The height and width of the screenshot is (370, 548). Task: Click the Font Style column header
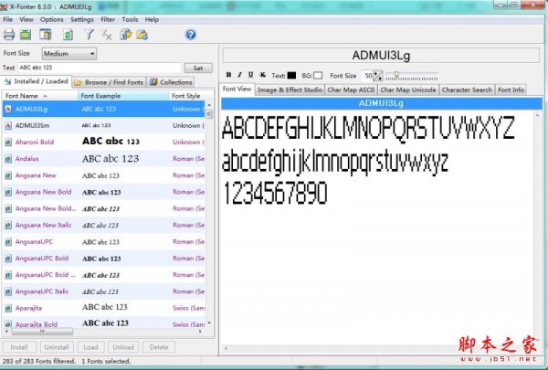[x=187, y=96]
